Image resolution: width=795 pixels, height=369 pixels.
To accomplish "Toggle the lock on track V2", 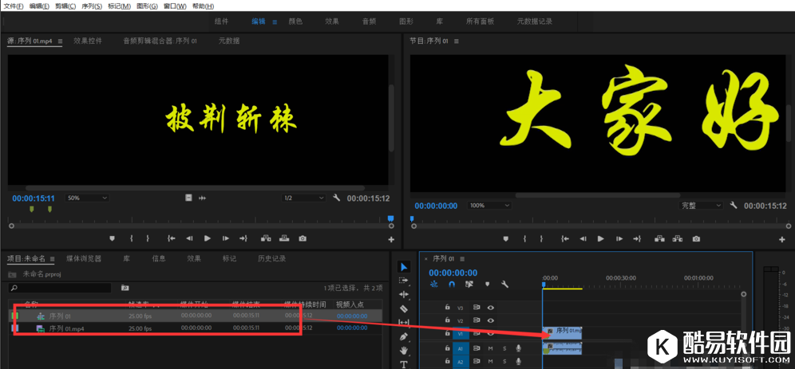I will click(x=448, y=320).
